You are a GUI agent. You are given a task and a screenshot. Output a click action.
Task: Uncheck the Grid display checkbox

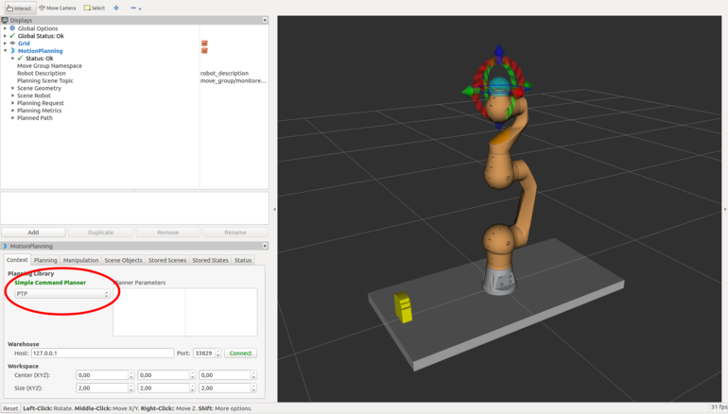point(204,43)
